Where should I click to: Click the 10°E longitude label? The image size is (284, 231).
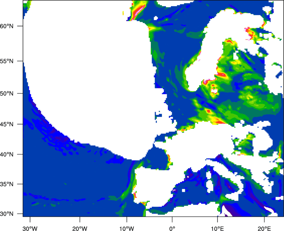tap(217, 229)
